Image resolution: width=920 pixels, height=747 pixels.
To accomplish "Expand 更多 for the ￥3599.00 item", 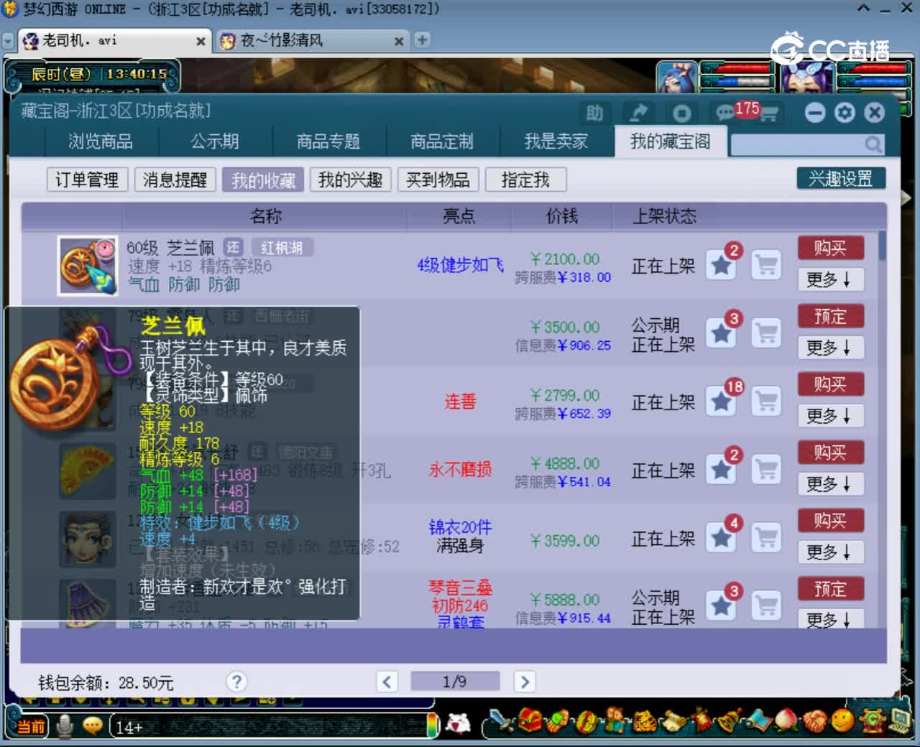I will tap(830, 552).
